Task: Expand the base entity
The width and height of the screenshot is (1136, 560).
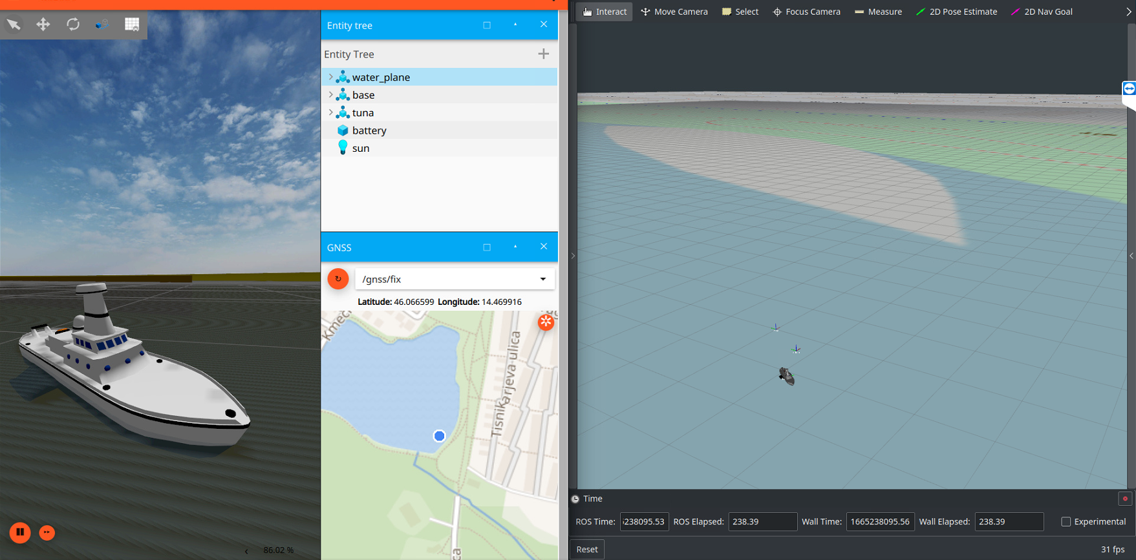Action: [x=330, y=95]
